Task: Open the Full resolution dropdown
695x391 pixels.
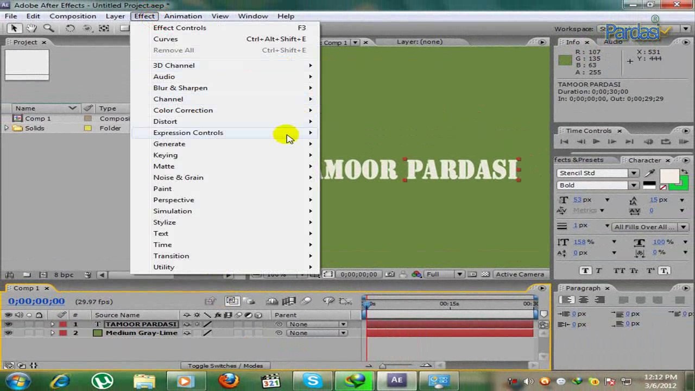Action: [x=444, y=274]
